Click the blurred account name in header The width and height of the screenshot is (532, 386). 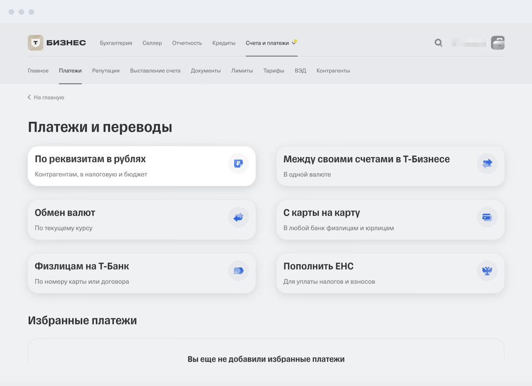(x=469, y=43)
